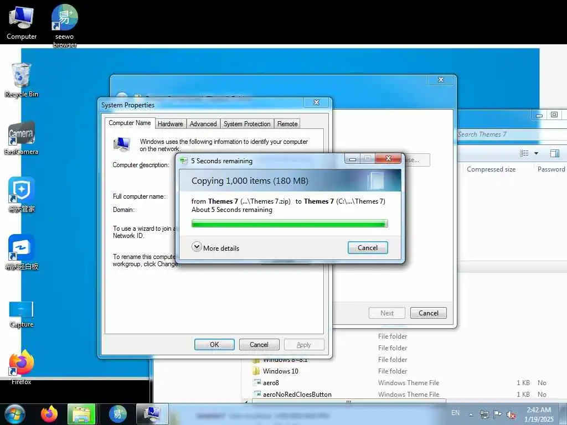567x425 pixels.
Task: Click the Firefox icon in the taskbar
Action: [49, 414]
